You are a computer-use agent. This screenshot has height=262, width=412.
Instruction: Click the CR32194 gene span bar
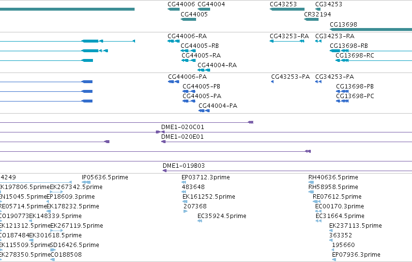coord(311,19)
